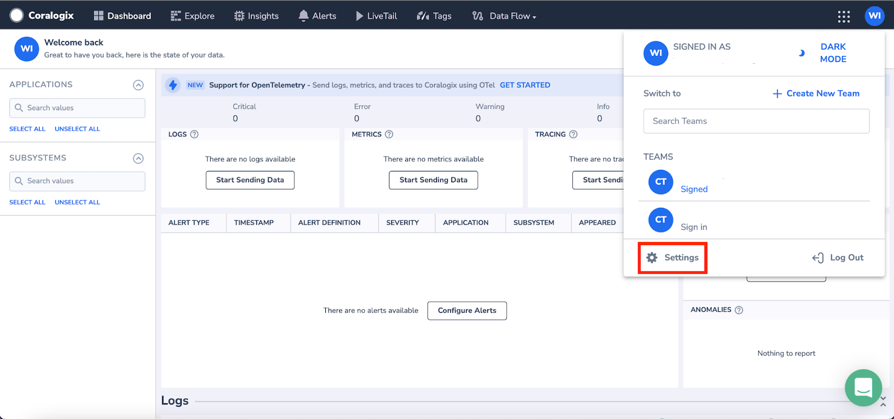Enable DARK MODE text toggle
894x419 pixels.
(833, 53)
